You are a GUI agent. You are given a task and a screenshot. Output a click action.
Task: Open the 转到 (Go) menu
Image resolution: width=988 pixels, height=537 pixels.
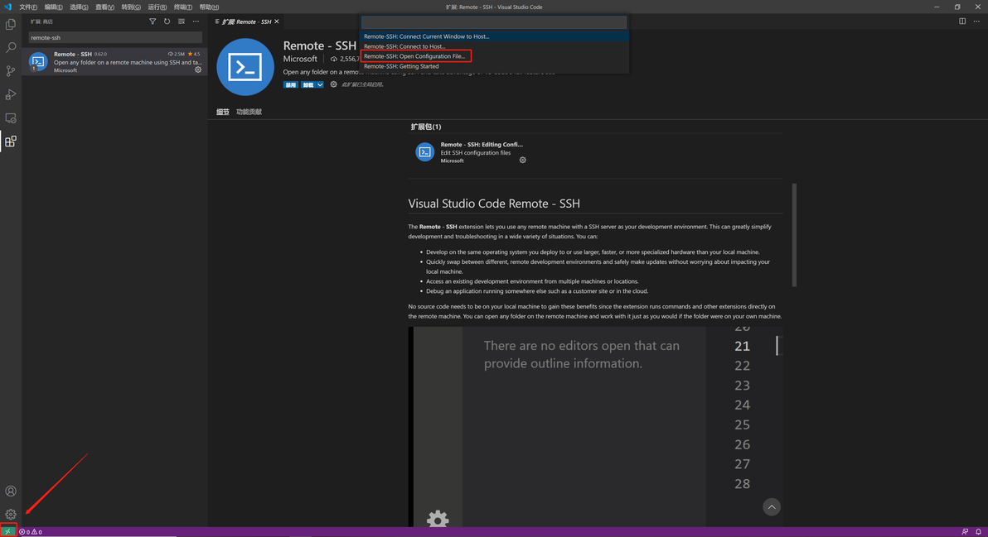click(131, 7)
